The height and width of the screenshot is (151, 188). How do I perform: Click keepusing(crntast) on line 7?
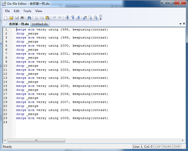[x=90, y=54]
